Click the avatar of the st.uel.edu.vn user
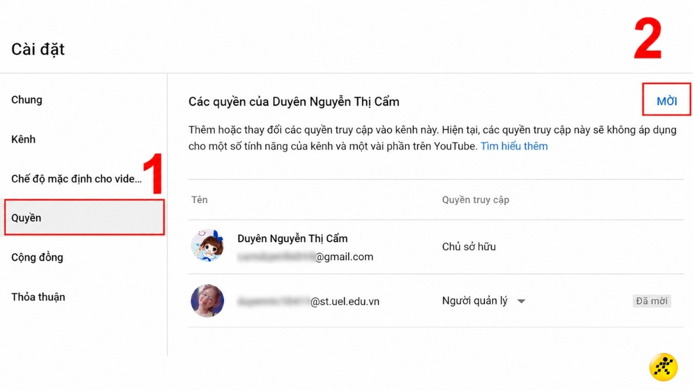This screenshot has height=390, width=693. tap(207, 300)
